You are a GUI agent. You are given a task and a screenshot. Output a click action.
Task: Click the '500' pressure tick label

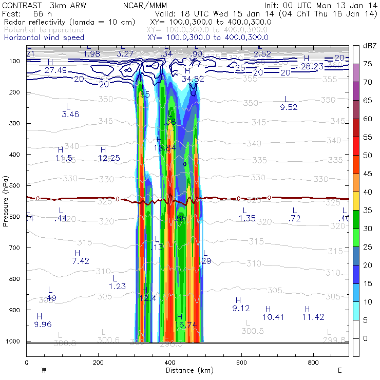tap(14, 185)
